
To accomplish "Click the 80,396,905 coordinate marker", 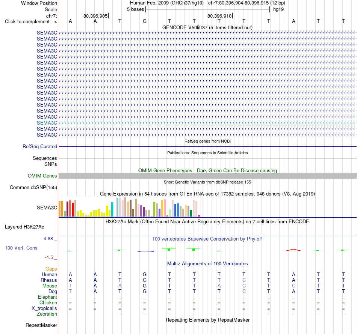I will coord(95,16).
